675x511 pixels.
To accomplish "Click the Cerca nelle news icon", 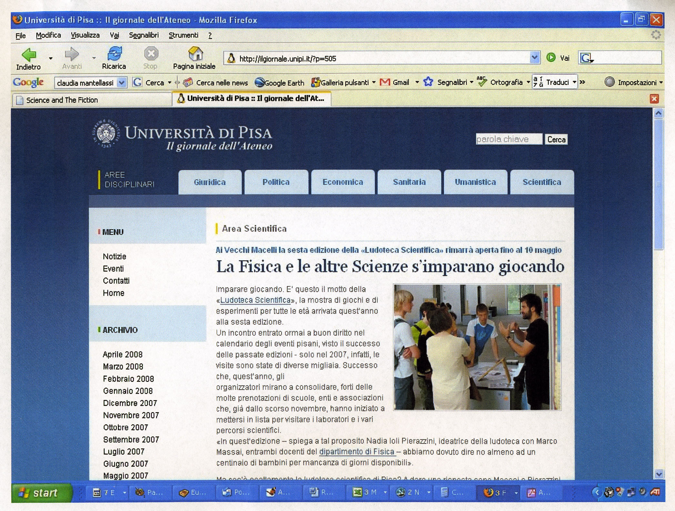I will [x=188, y=83].
